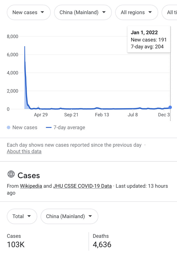Click the 4,636 deaths figure
This screenshot has height=257, width=177.
point(102,244)
